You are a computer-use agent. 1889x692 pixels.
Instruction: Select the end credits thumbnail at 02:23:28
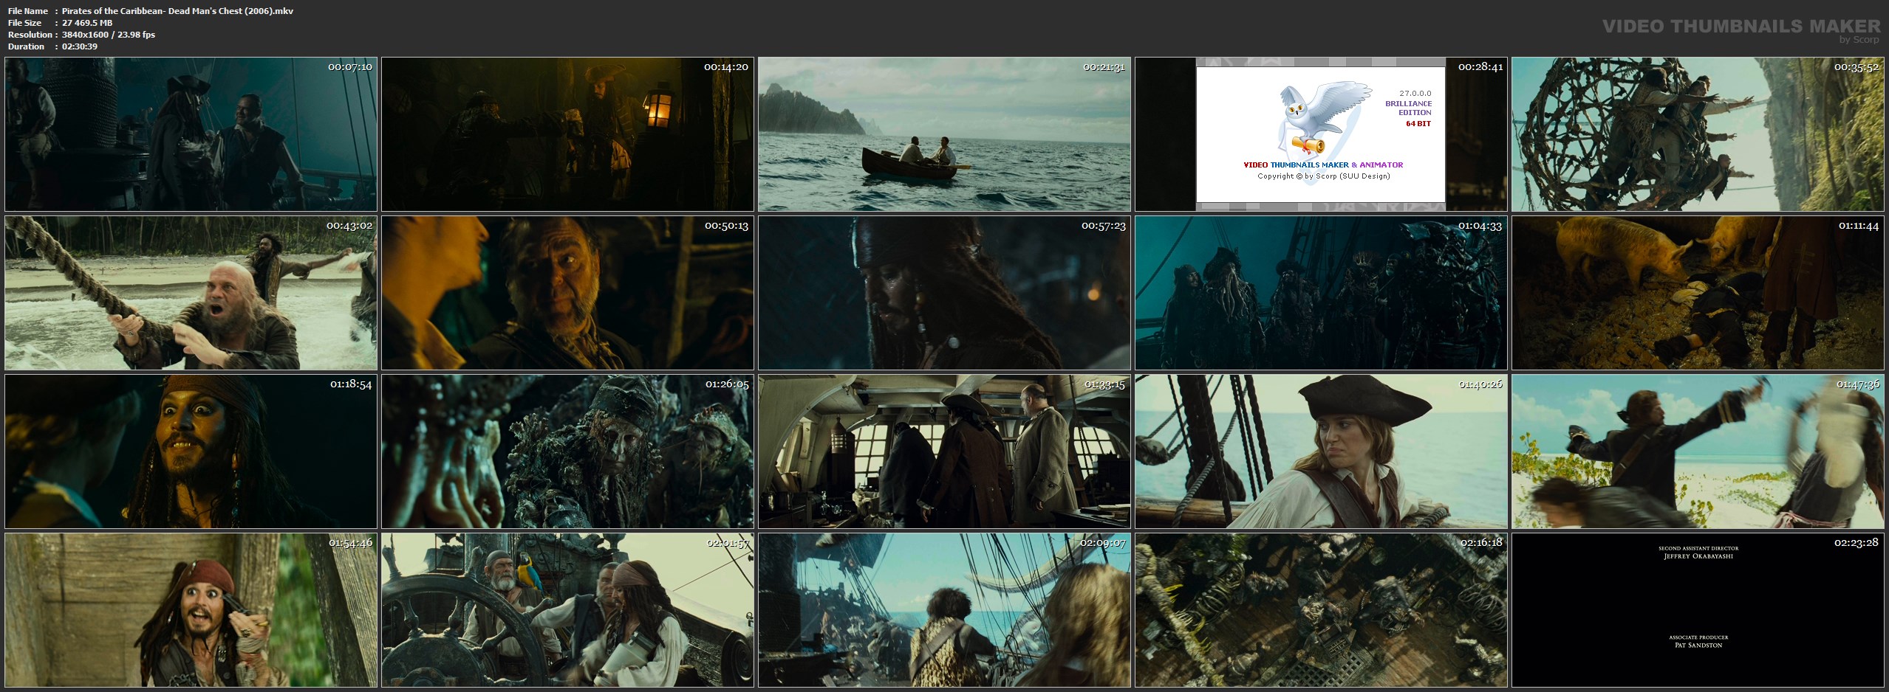pyautogui.click(x=1697, y=610)
